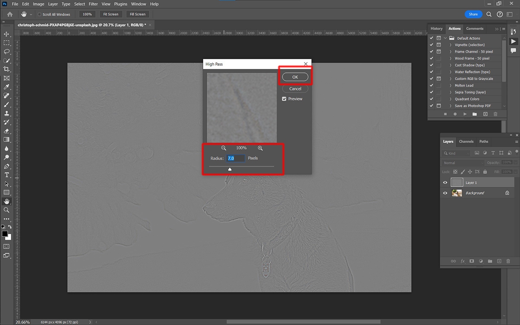Open the Kind filter dropdown in Layers
The height and width of the screenshot is (325, 520).
tap(456, 153)
